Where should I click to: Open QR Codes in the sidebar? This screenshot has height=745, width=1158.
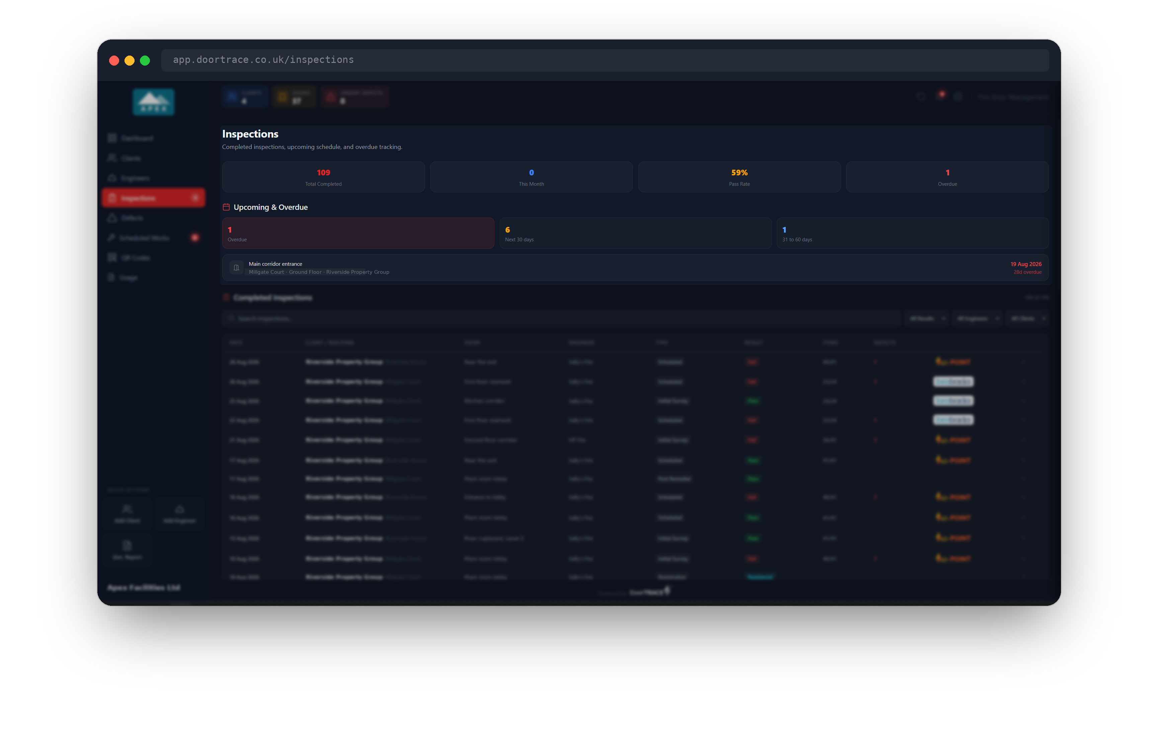click(x=153, y=257)
